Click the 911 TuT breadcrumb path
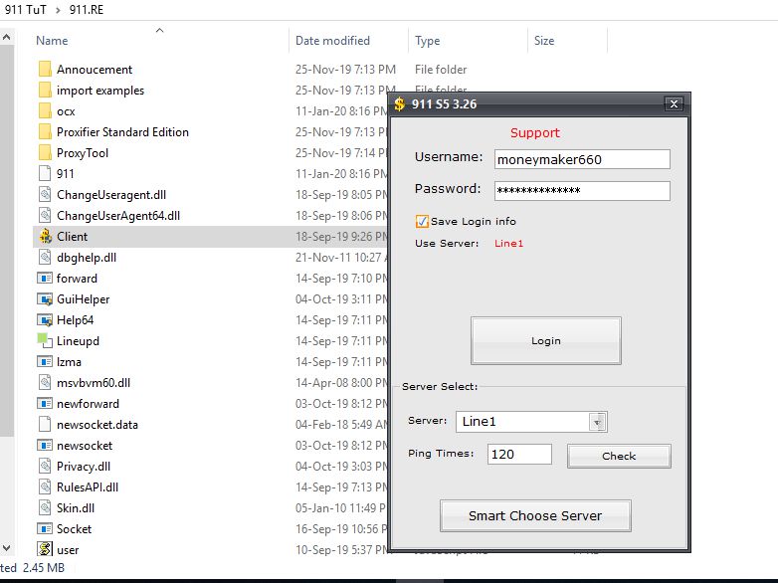Image resolution: width=778 pixels, height=583 pixels. click(28, 9)
